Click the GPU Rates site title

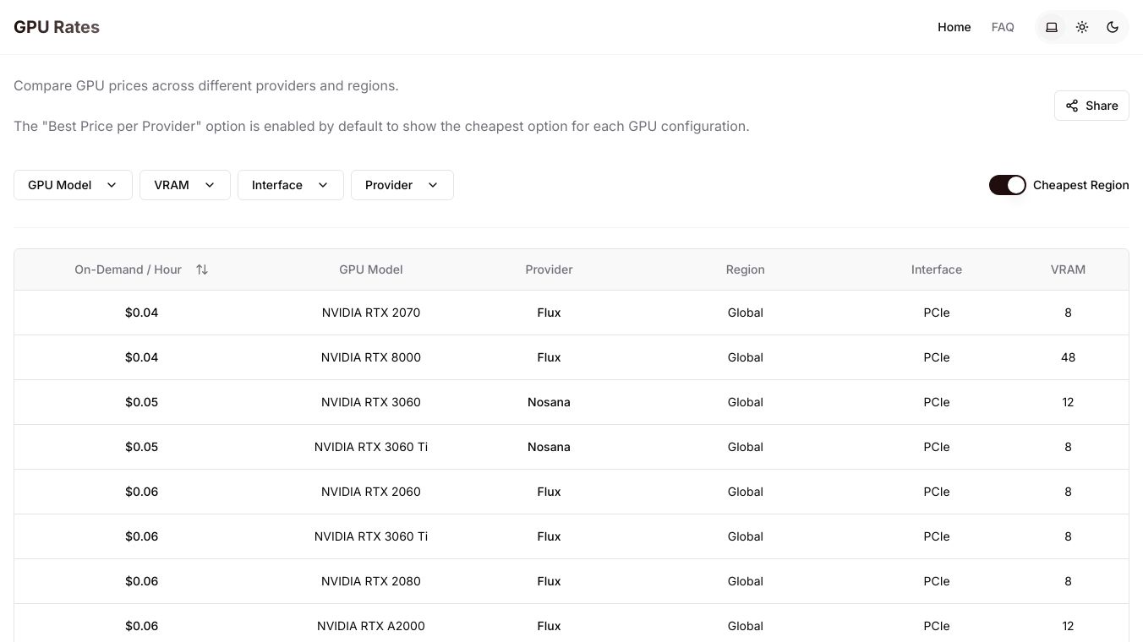(57, 27)
